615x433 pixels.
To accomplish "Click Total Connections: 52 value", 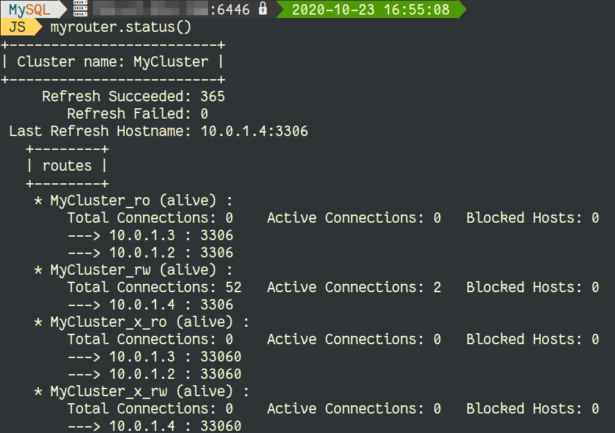I will click(155, 287).
